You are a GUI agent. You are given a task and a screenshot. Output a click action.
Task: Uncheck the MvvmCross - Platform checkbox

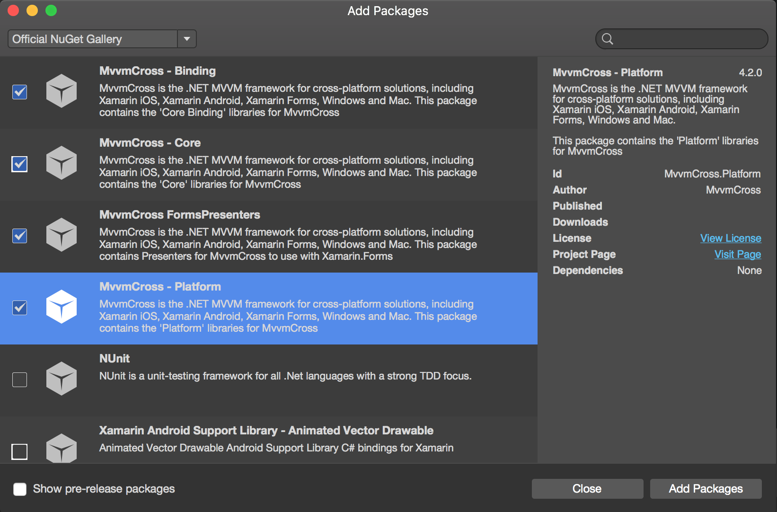pyautogui.click(x=19, y=308)
